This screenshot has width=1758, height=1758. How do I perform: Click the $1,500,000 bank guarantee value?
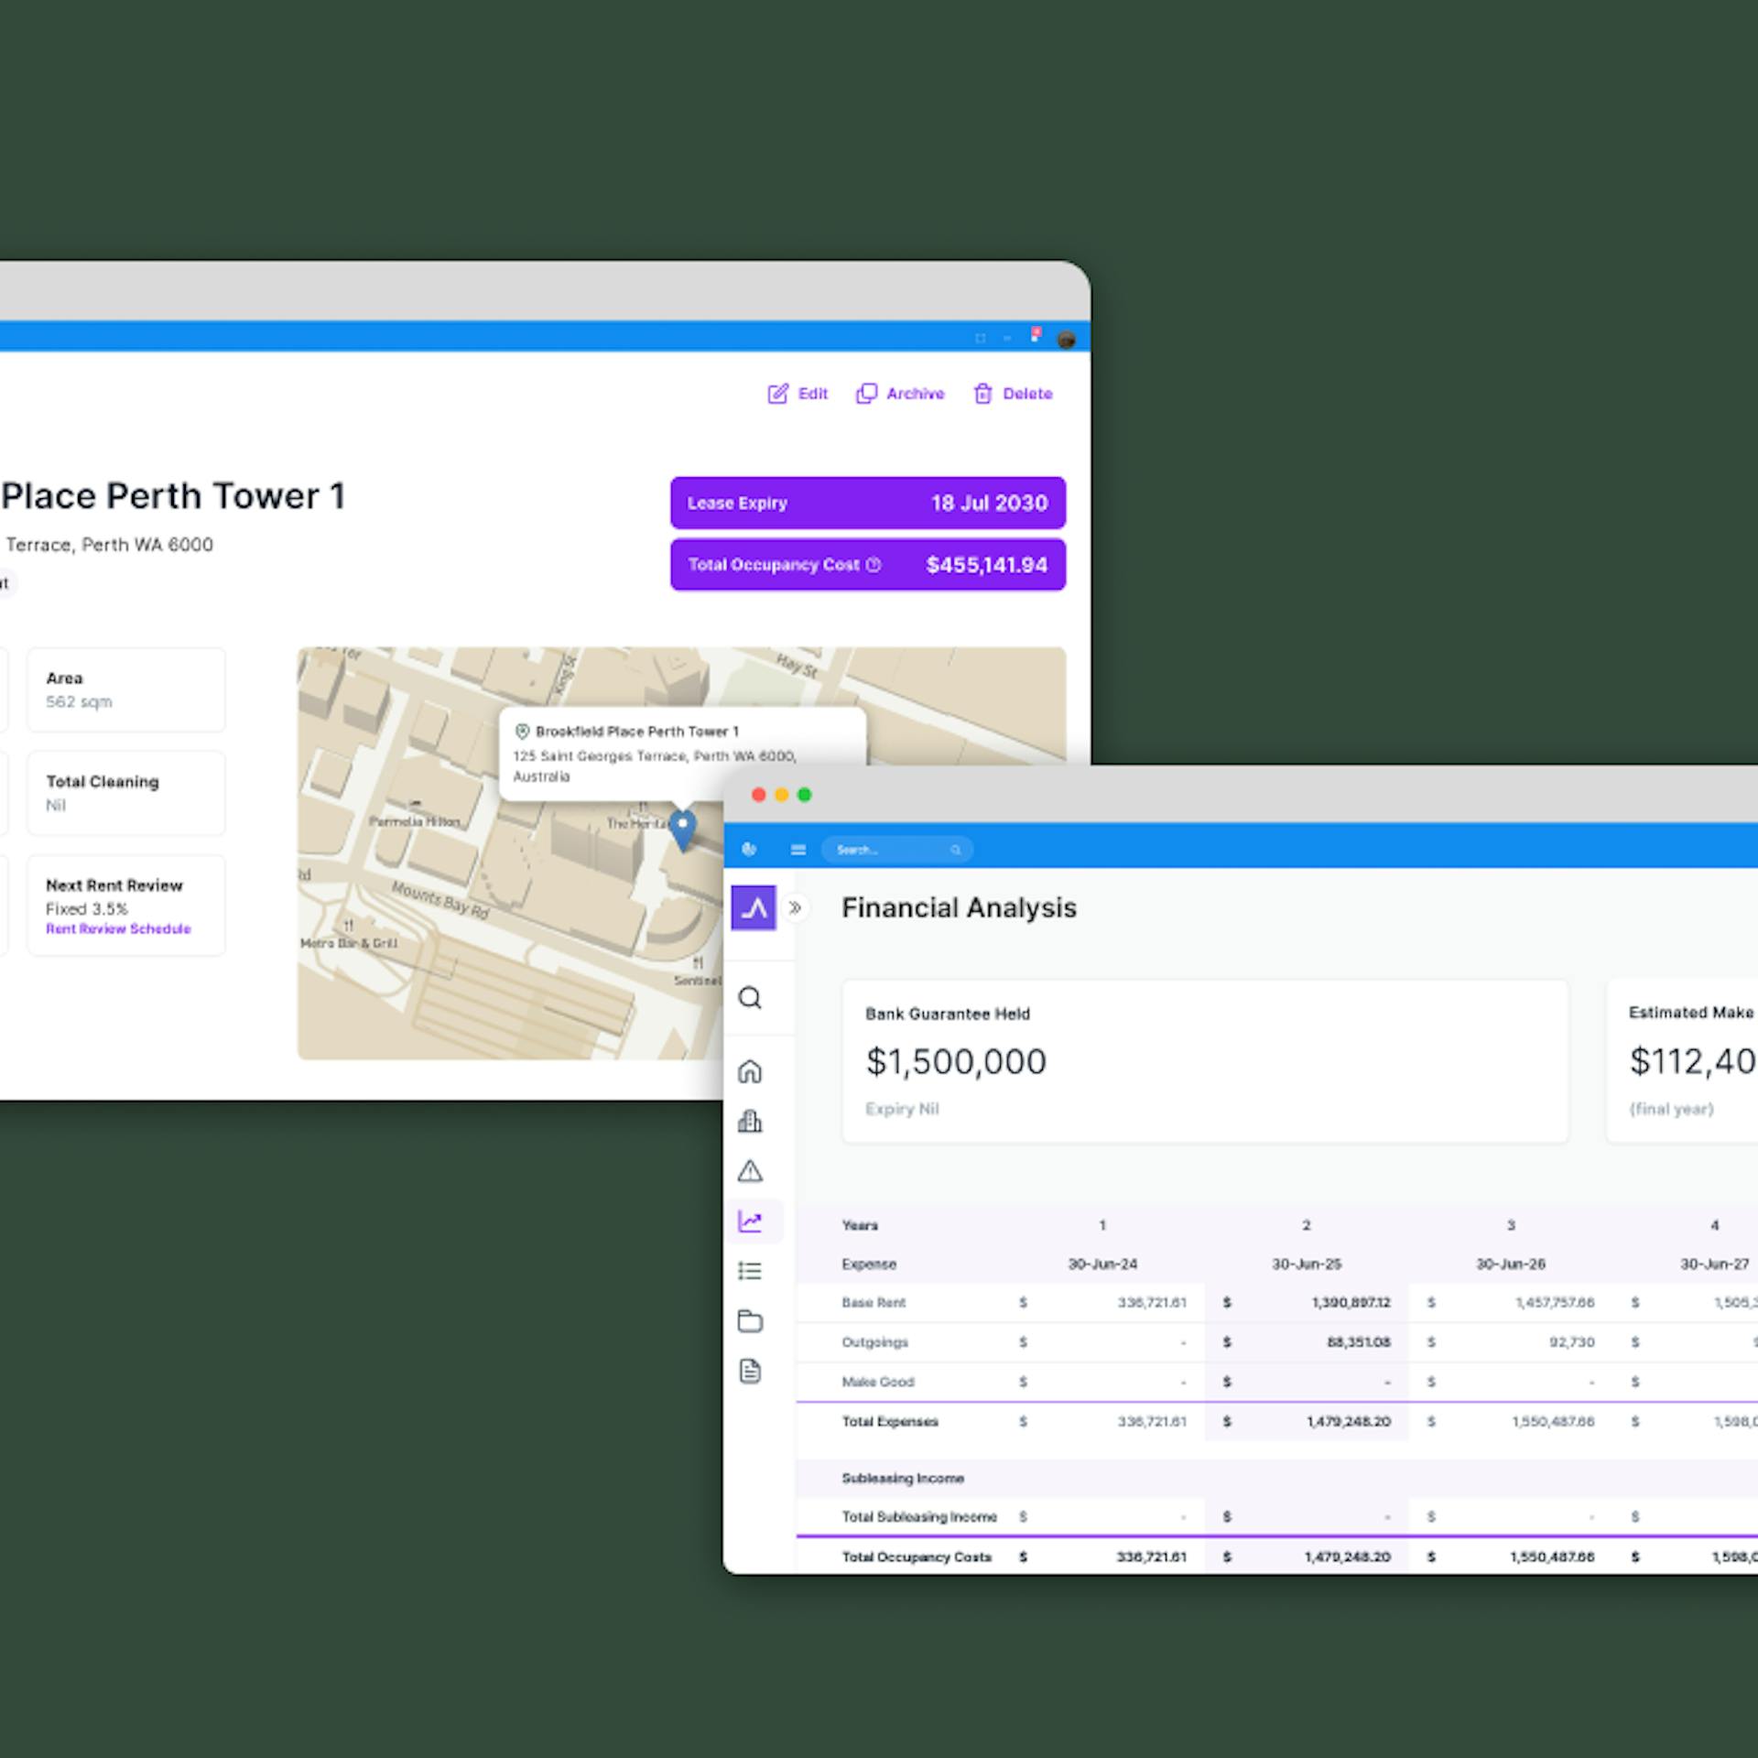tap(956, 1061)
